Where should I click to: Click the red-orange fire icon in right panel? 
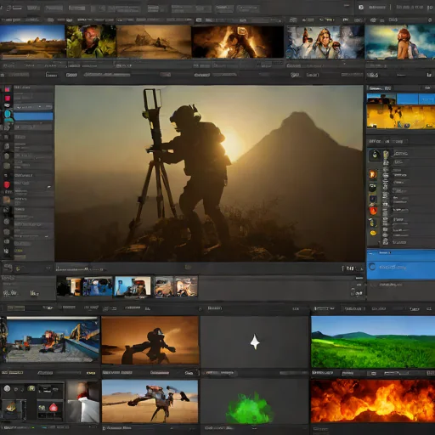[x=373, y=211]
